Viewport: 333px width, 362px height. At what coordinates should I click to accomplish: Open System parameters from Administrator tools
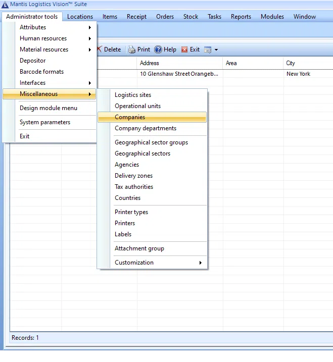(45, 122)
